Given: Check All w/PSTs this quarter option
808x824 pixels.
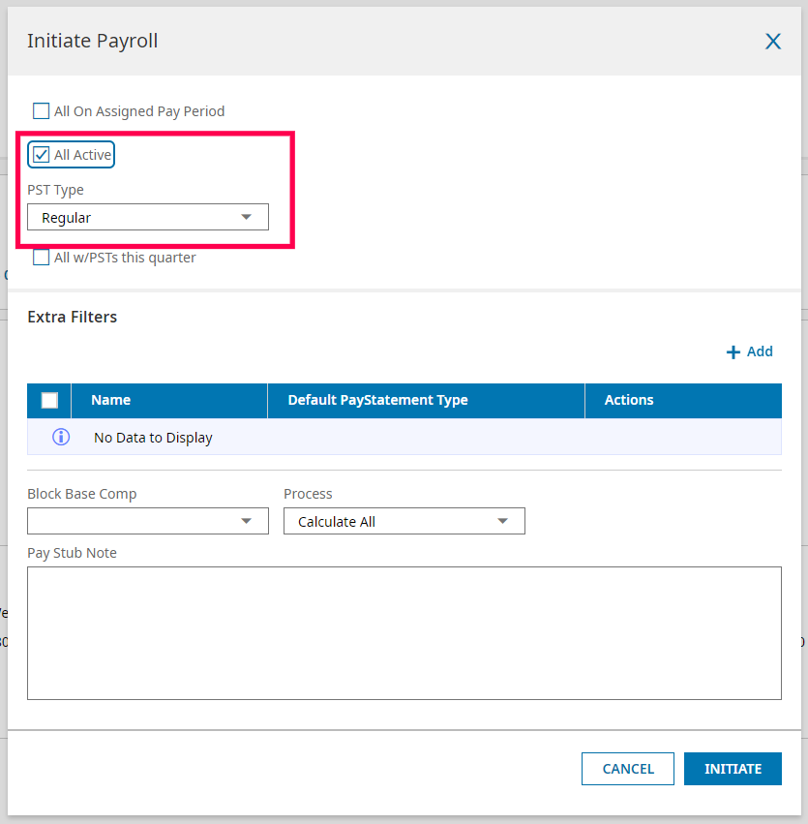Looking at the screenshot, I should (42, 258).
